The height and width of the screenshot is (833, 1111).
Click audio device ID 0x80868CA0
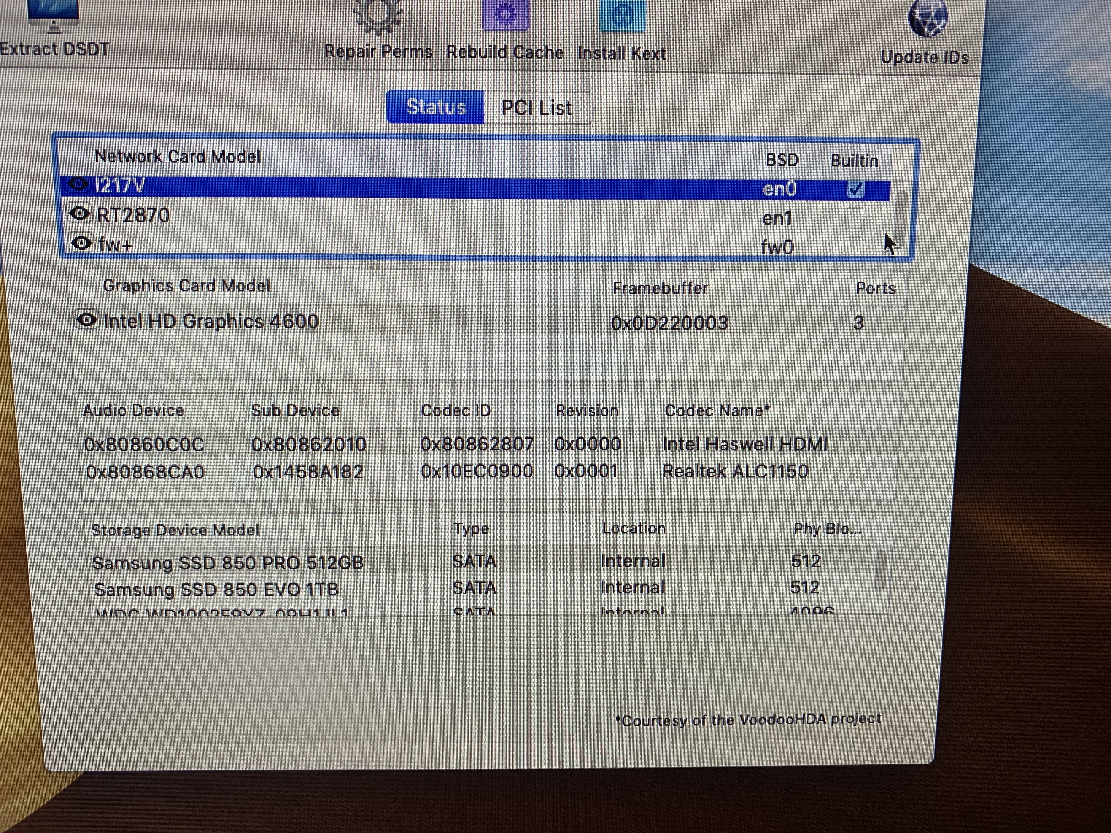pos(145,472)
